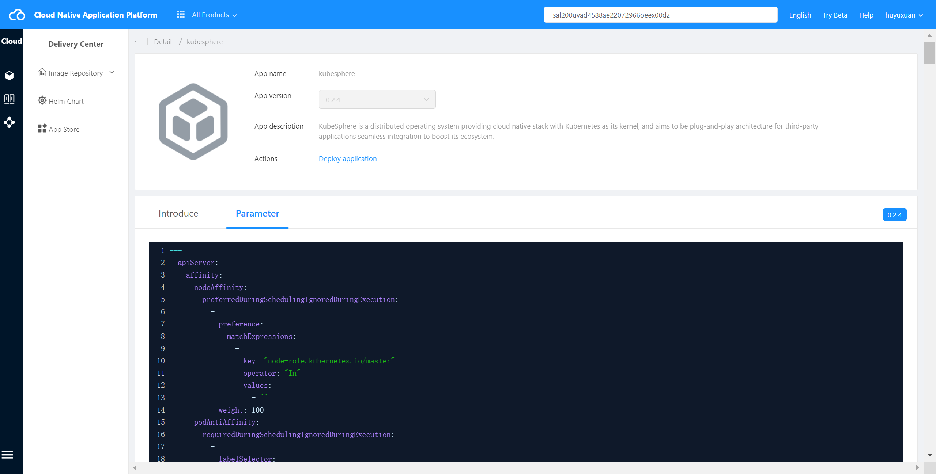Click the Helm Chart gear icon
936x474 pixels.
[x=42, y=100]
